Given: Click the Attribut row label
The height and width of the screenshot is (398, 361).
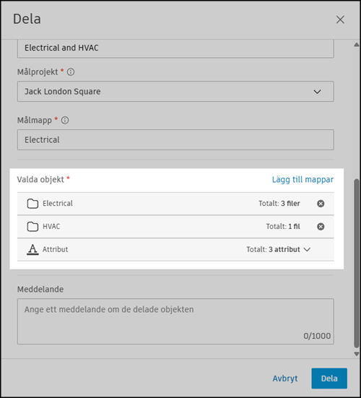Looking at the screenshot, I should click(x=55, y=249).
